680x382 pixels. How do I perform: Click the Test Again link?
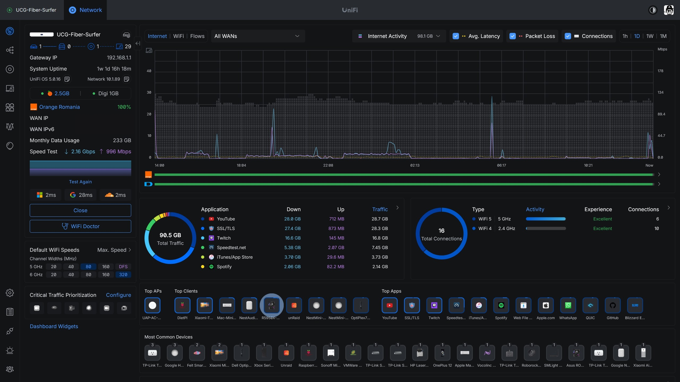point(80,182)
